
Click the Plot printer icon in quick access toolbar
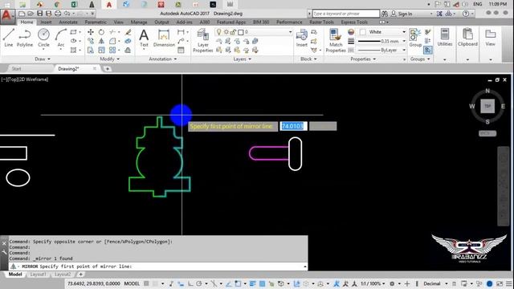[58, 14]
